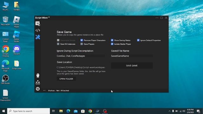Select the Discord desktop shortcut
This screenshot has height=114, width=203.
pos(16,50)
